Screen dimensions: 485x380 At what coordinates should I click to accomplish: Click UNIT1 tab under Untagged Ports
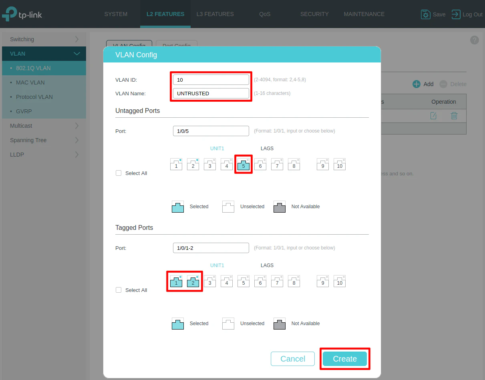pos(217,149)
